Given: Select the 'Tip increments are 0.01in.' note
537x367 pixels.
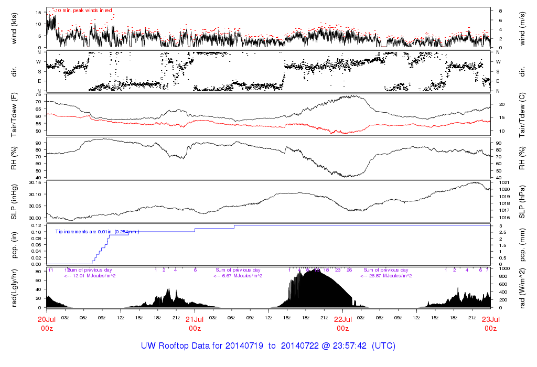Looking at the screenshot, I should [x=97, y=231].
